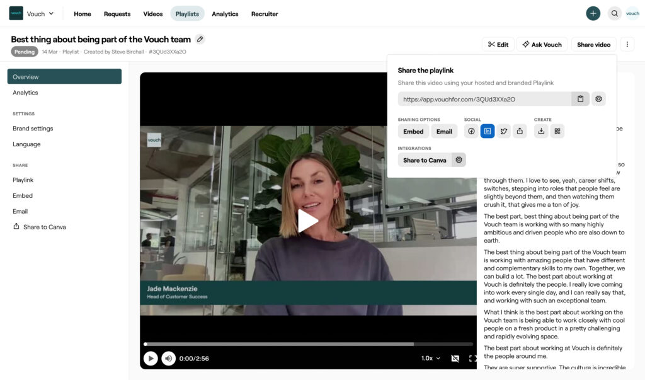The width and height of the screenshot is (645, 380).
Task: Play video using the center play overlay
Action: pos(307,221)
